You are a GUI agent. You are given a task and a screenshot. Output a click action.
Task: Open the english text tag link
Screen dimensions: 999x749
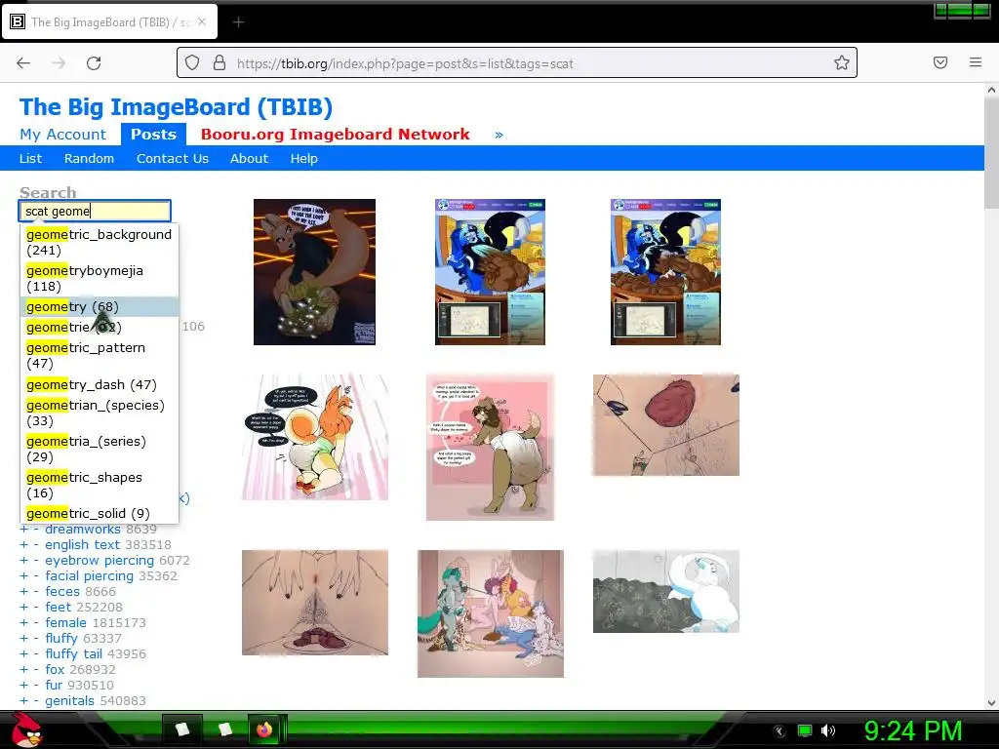82,544
